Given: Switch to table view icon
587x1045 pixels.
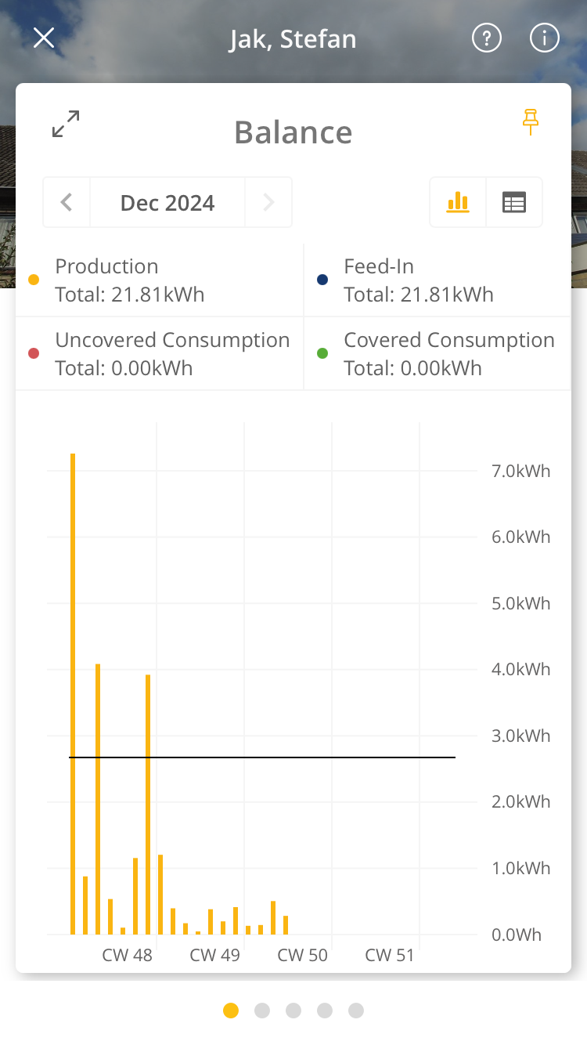Looking at the screenshot, I should coord(514,202).
